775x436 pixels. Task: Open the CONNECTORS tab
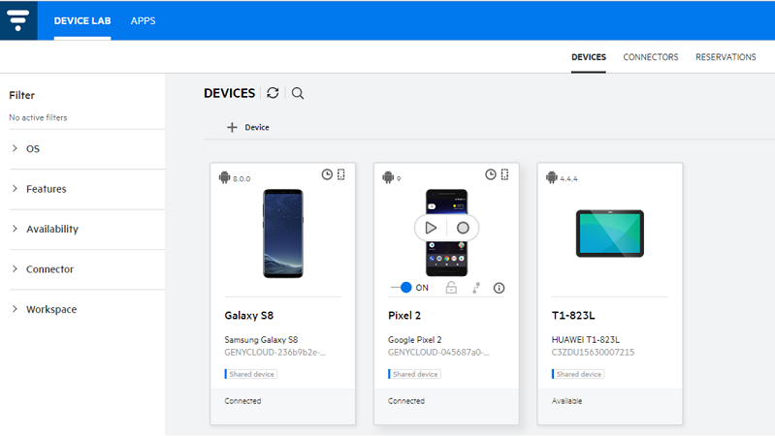point(650,57)
